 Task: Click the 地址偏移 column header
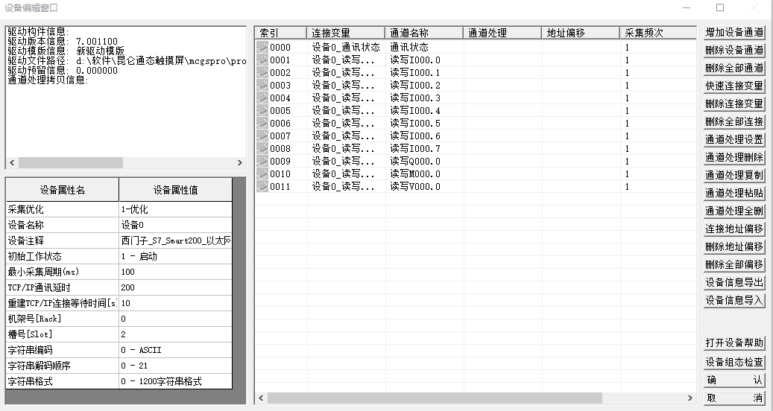581,33
